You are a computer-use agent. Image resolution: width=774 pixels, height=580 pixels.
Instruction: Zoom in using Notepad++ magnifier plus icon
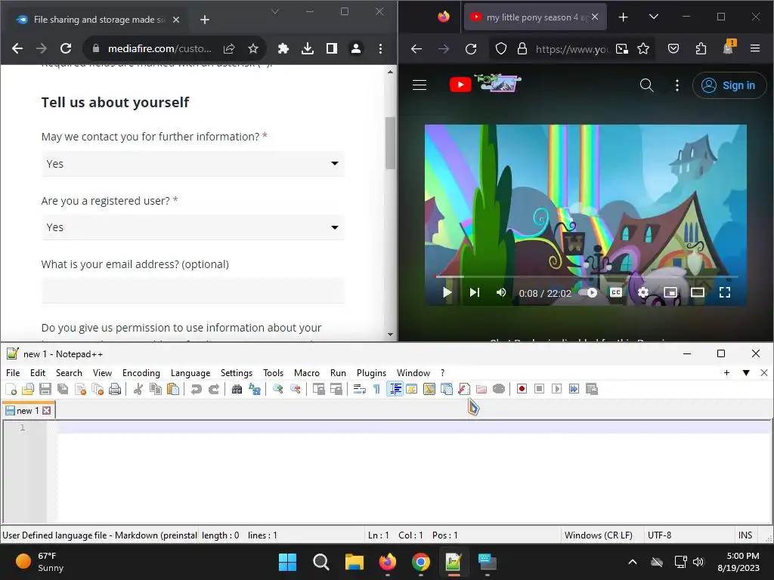click(278, 389)
